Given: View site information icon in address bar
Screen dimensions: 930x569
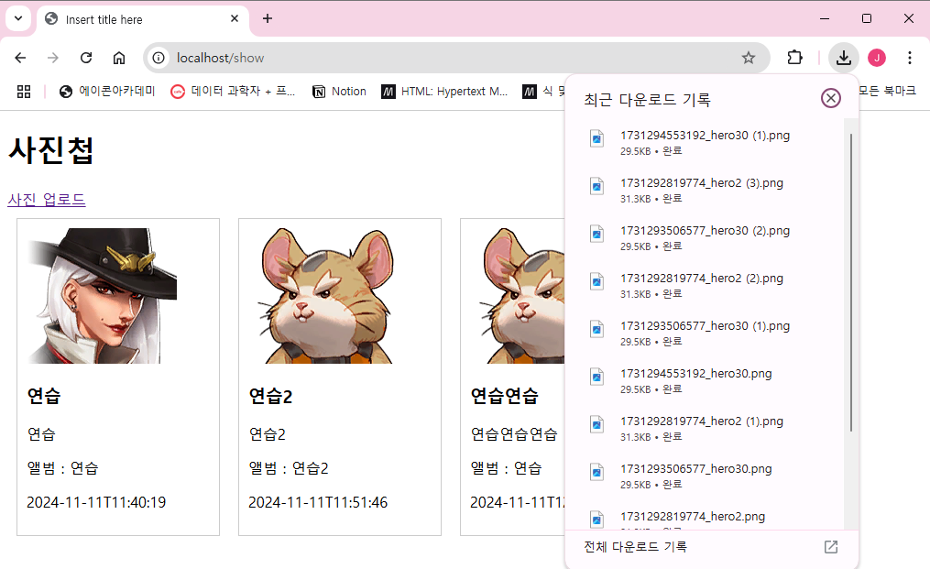Looking at the screenshot, I should [x=159, y=58].
